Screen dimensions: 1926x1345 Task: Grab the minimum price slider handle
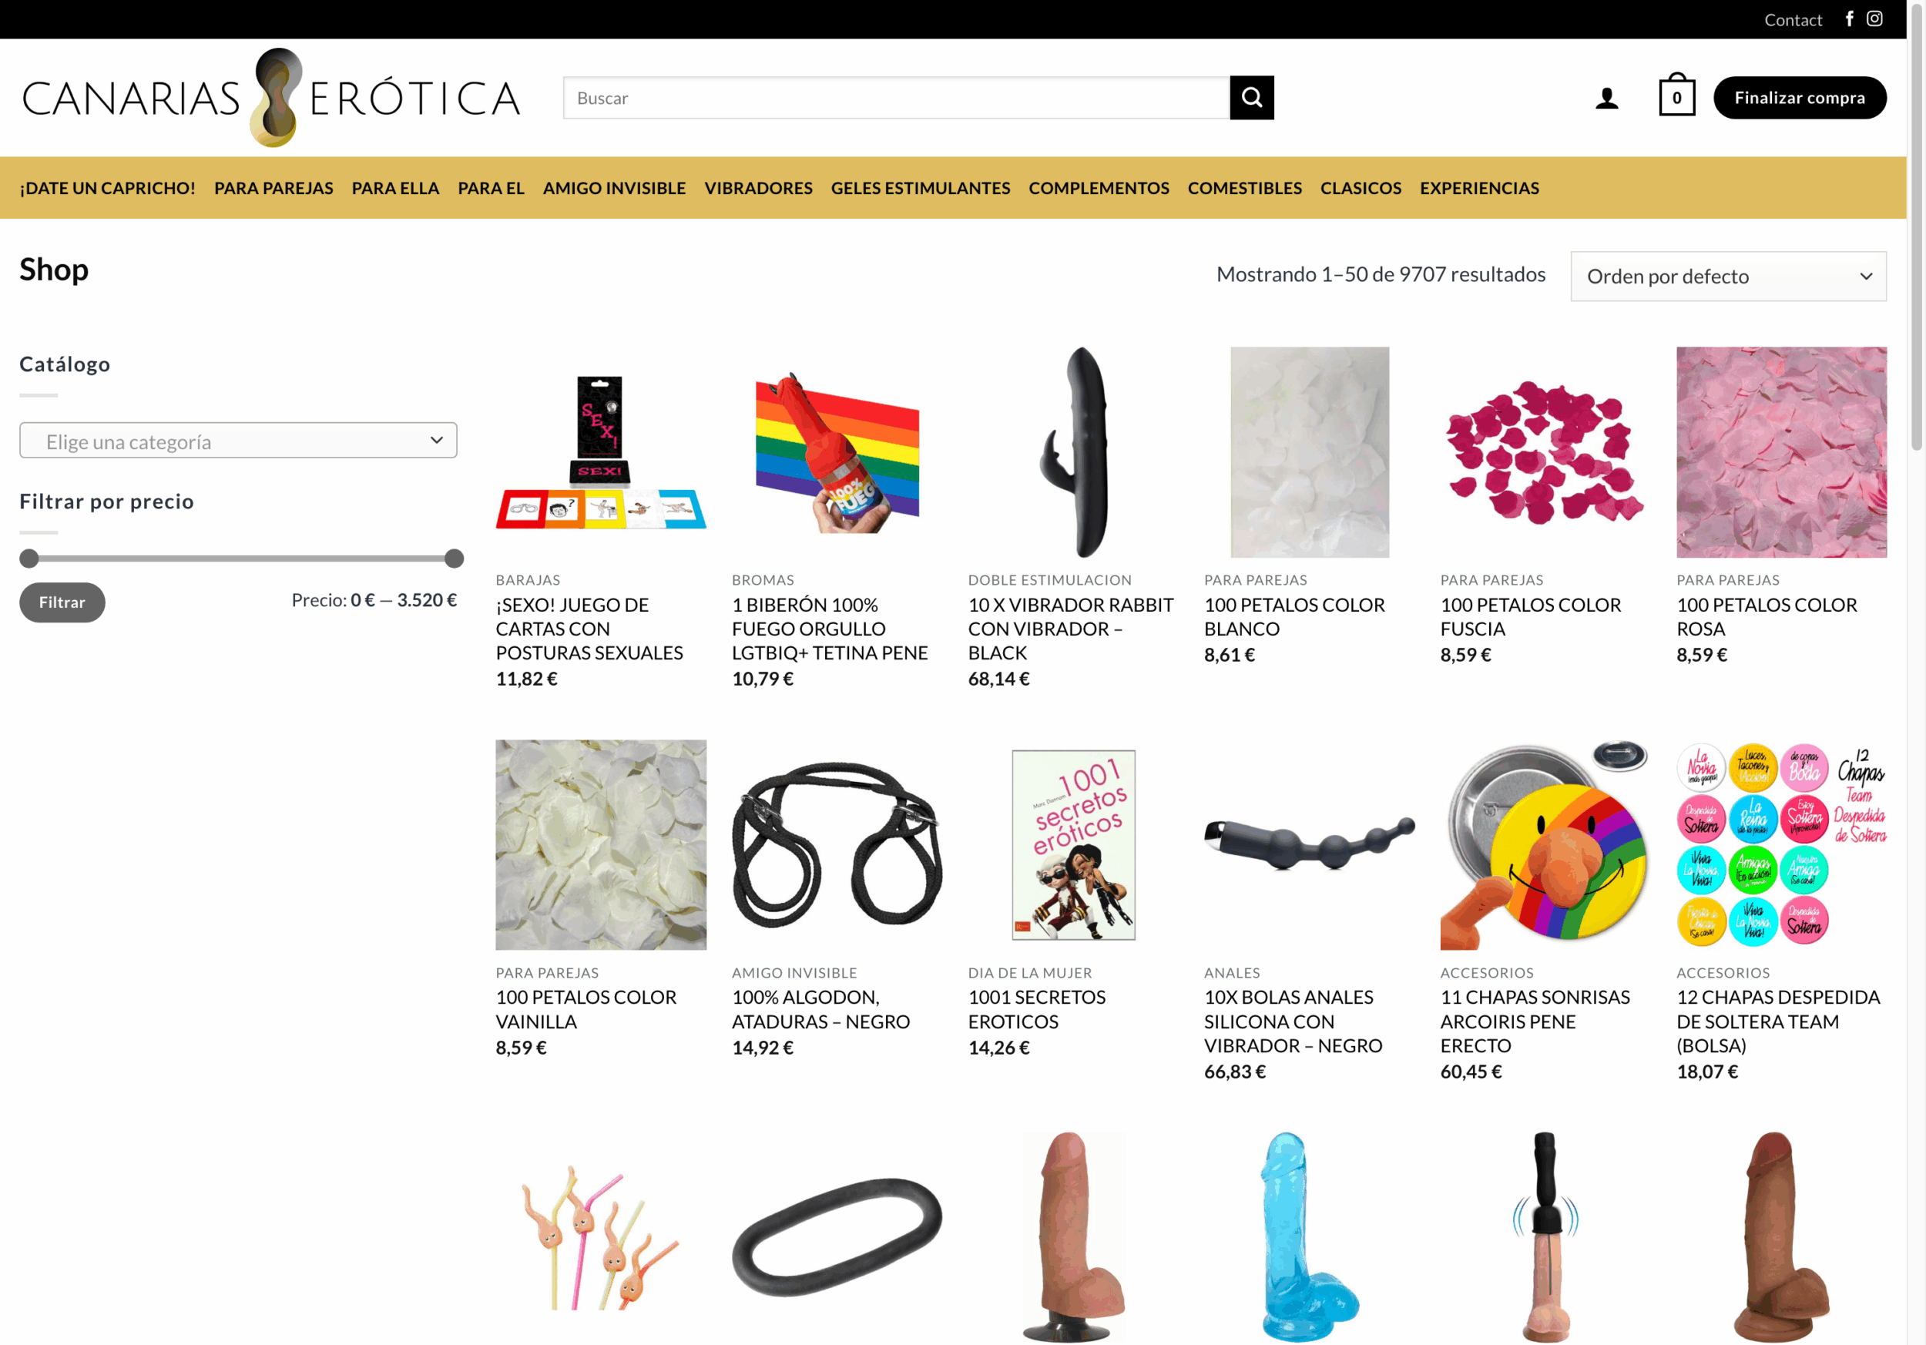29,558
